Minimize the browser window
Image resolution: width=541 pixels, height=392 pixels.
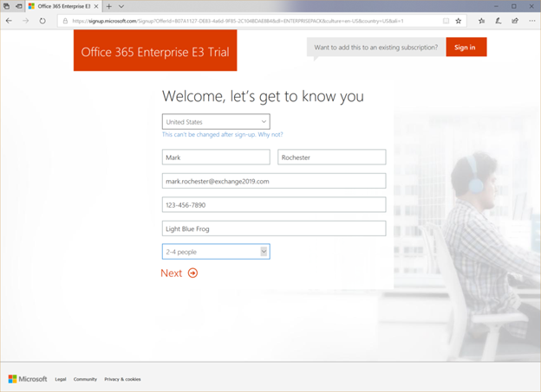(x=496, y=6)
